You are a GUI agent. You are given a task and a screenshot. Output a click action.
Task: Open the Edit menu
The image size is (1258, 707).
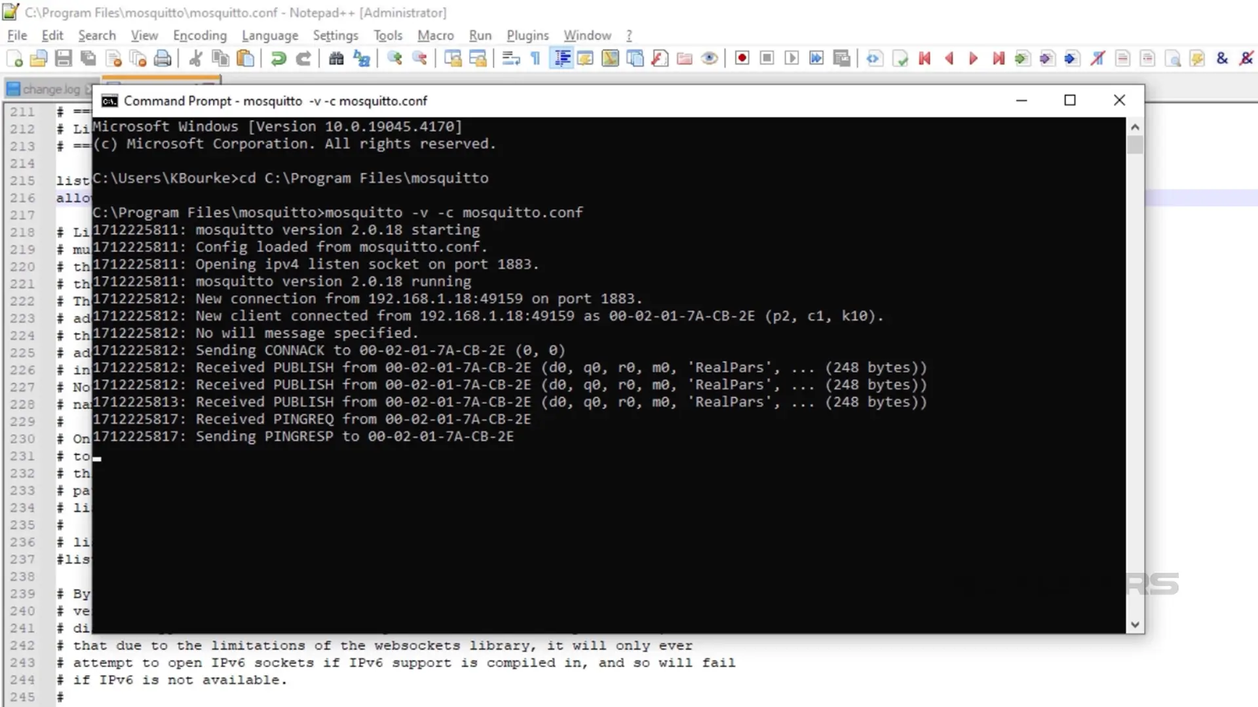coord(52,35)
